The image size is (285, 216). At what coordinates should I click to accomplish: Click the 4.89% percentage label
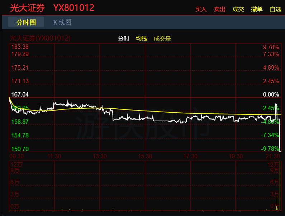[271, 67]
